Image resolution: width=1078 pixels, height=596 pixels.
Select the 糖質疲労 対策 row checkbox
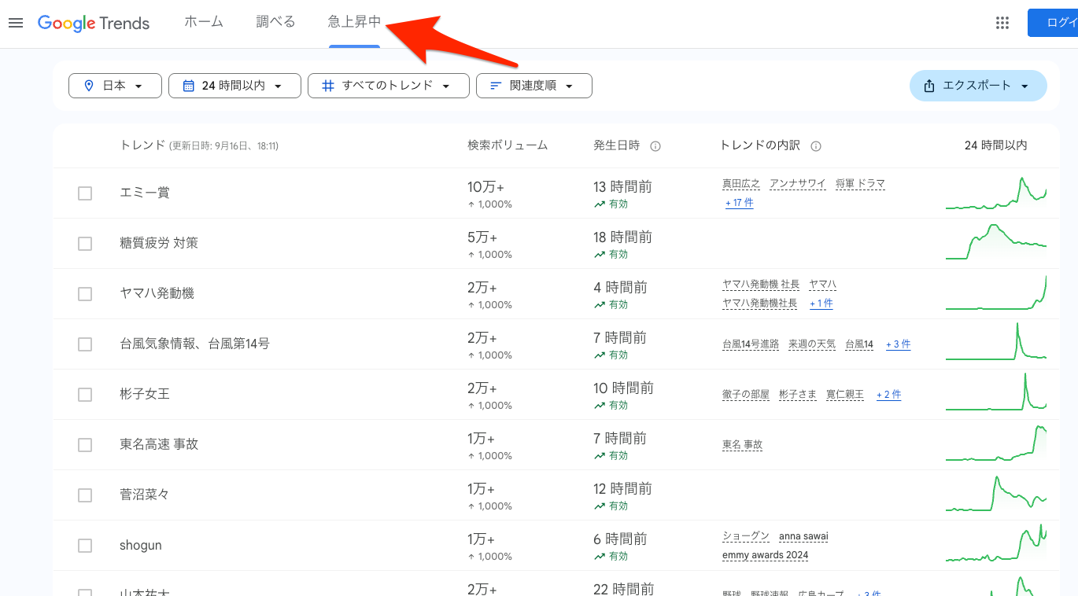pos(85,244)
